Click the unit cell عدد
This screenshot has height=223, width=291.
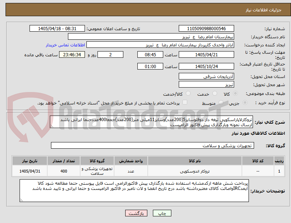131,171
